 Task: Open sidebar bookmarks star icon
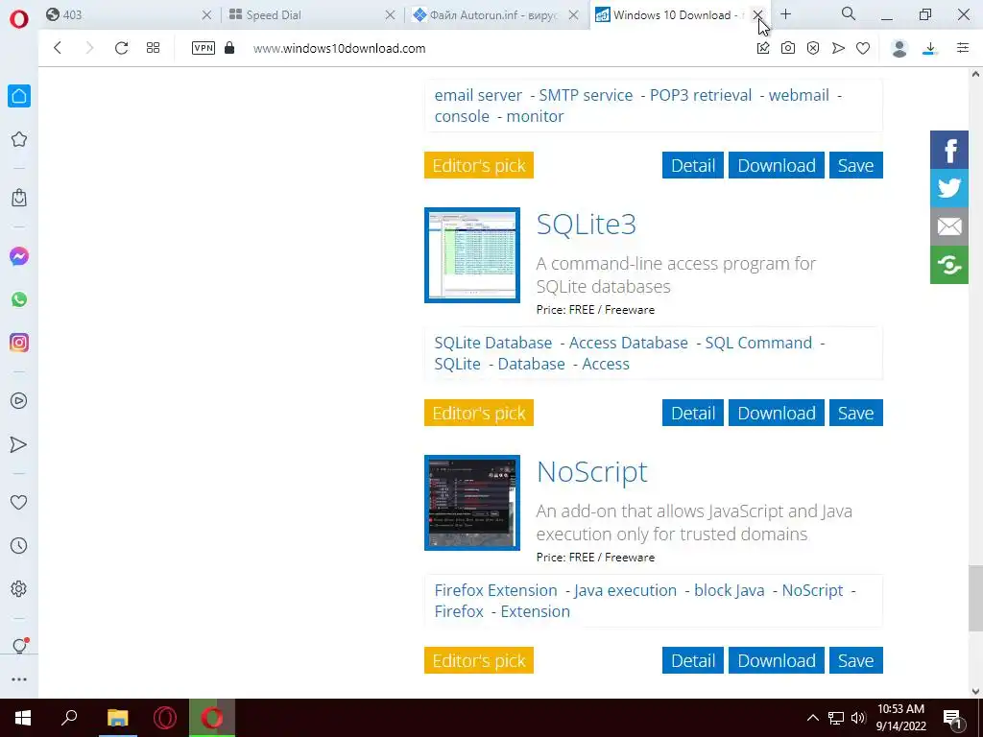(19, 139)
